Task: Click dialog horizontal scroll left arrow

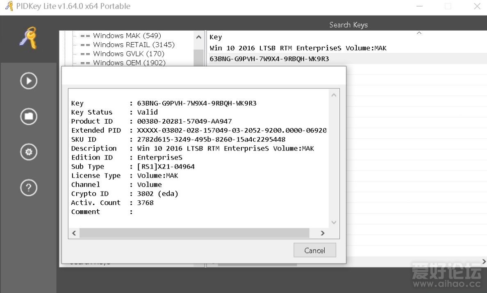Action: point(74,233)
